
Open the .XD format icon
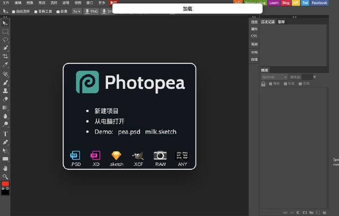coord(95,159)
